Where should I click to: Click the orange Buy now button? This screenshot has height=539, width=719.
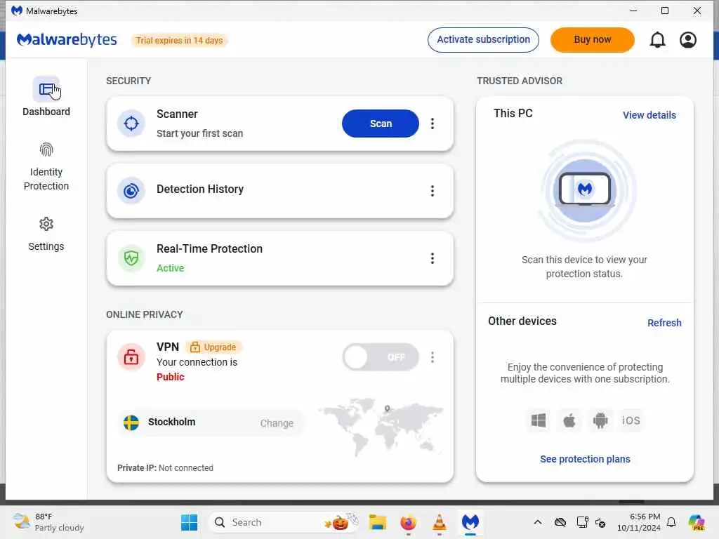(x=593, y=40)
